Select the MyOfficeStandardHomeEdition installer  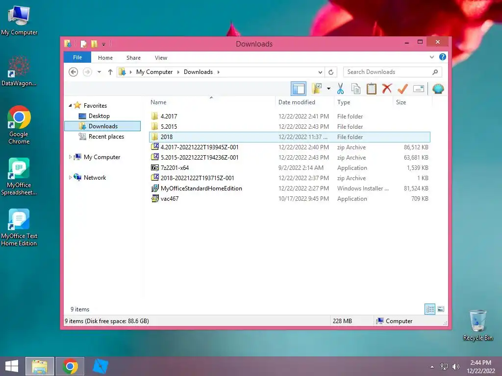click(289, 188)
